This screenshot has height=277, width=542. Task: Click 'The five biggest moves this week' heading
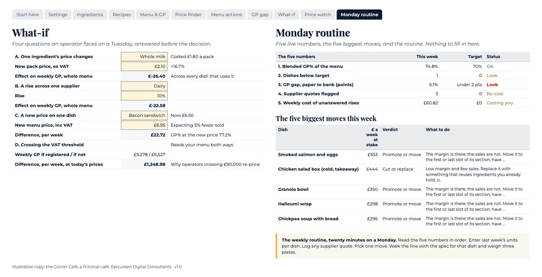(x=326, y=118)
